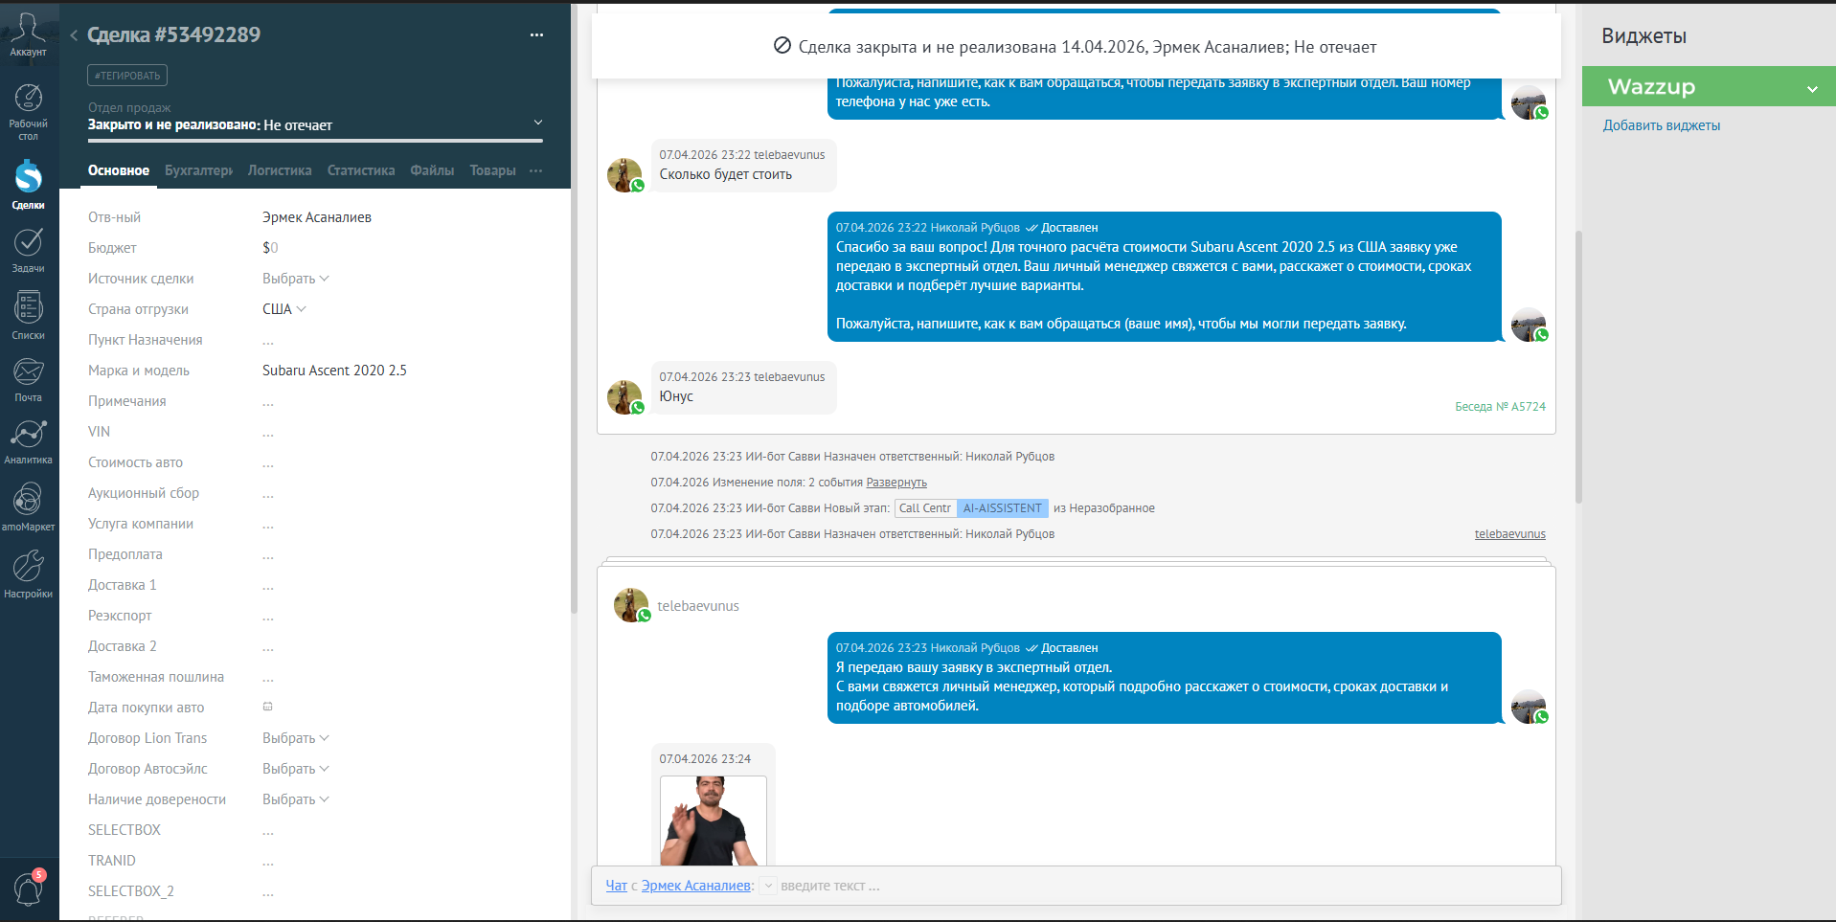Click the Эрмек Асаналиев link in chat bar
Viewport: 1836px width, 922px height.
696,886
